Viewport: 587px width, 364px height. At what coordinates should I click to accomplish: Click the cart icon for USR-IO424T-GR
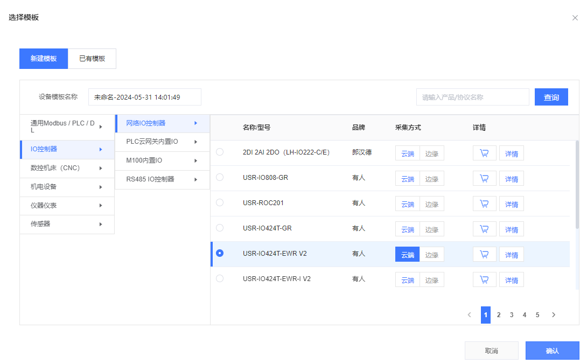(484, 229)
